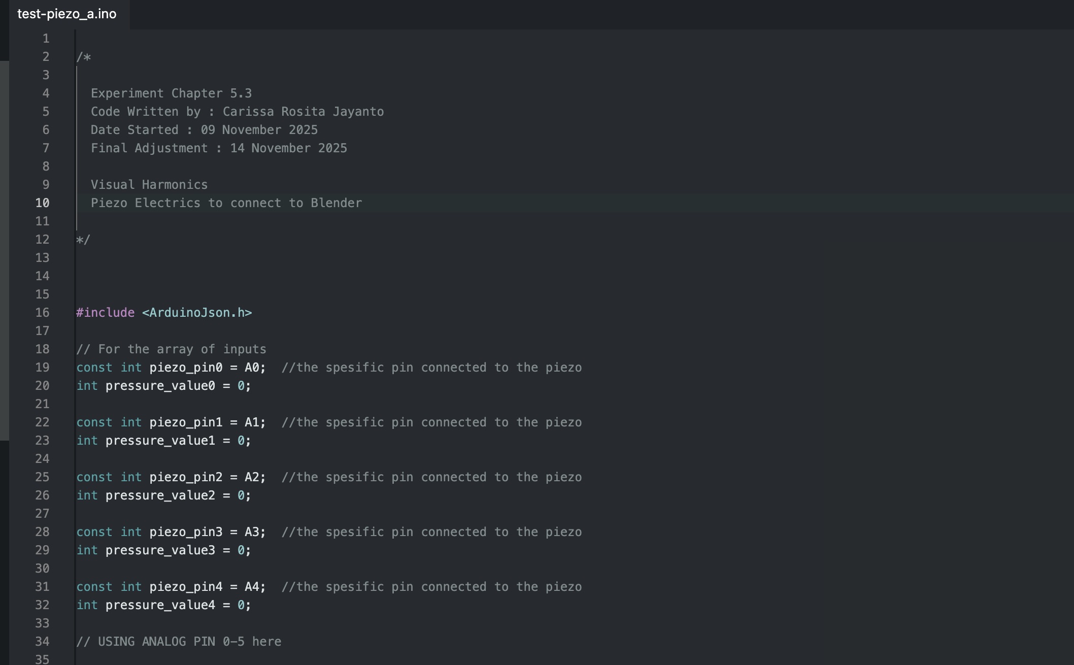Screen dimensions: 1074x665
Task: Place cursor on the Visual Harmonics comment
Action: click(x=149, y=184)
